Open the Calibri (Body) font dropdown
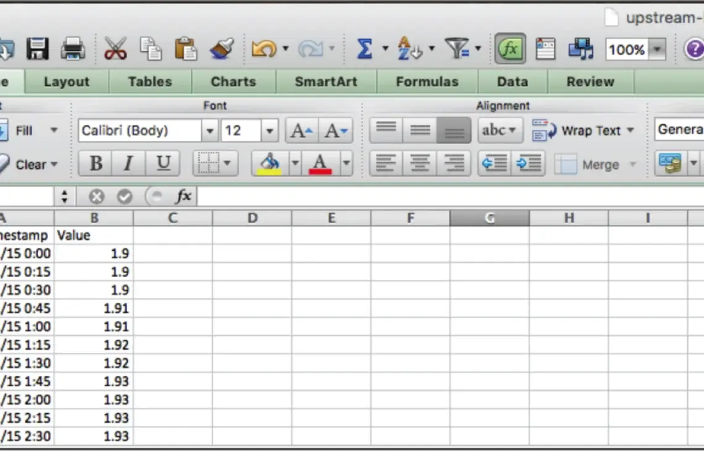Image resolution: width=704 pixels, height=451 pixels. [210, 131]
